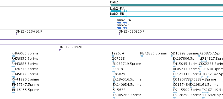The image size is (223, 99).
Task: Click the arrow glyph under 207018
Action: pyautogui.click(x=113, y=61)
